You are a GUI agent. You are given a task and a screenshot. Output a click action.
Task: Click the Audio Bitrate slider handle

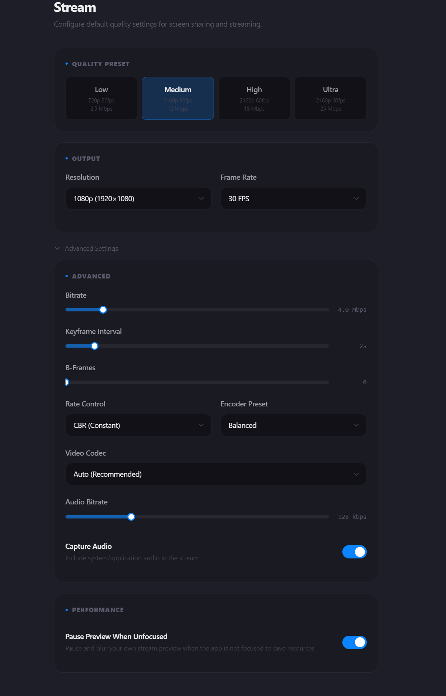(x=131, y=517)
